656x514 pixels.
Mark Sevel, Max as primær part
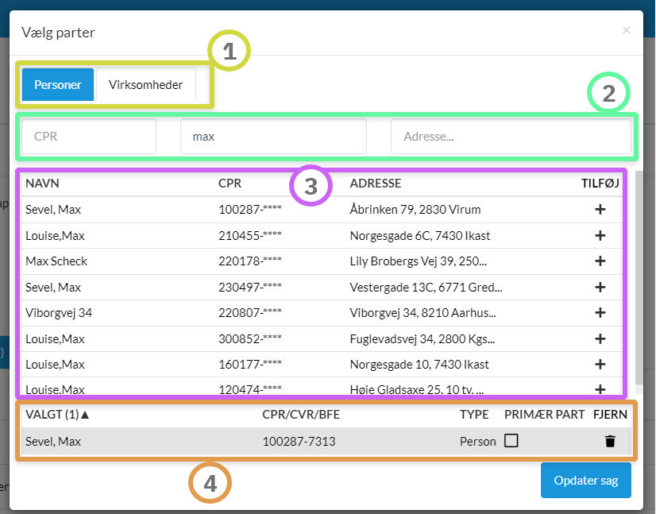pos(511,441)
